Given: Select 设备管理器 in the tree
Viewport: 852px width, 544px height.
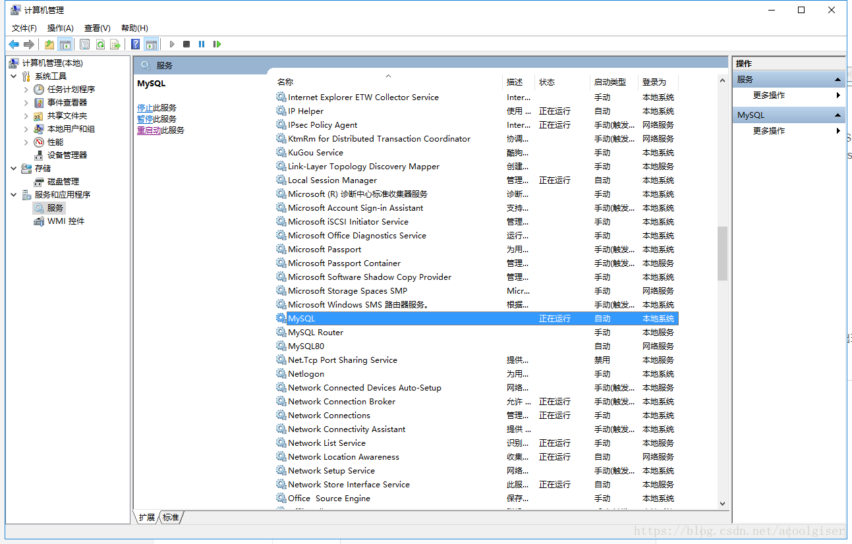Looking at the screenshot, I should (x=67, y=155).
